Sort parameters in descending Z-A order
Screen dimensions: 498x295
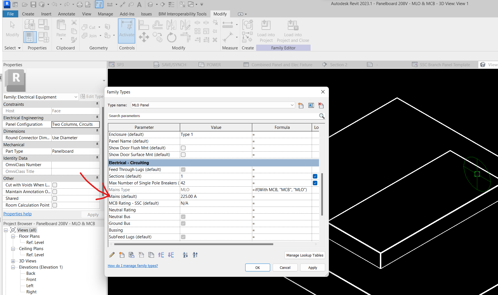[195, 255]
